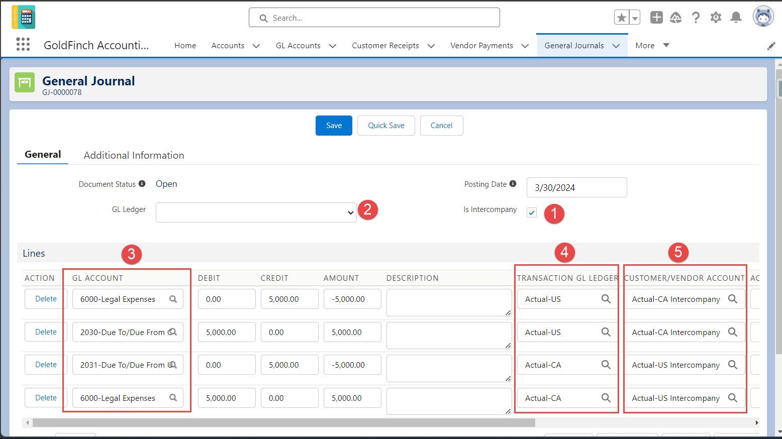Delete the first 6000-Legal Expenses line
Viewport: 782px width, 439px height.
click(x=46, y=299)
